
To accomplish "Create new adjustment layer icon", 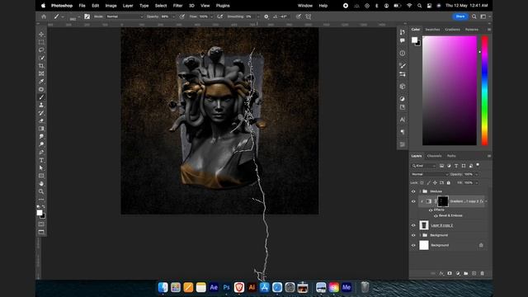I will (458, 273).
